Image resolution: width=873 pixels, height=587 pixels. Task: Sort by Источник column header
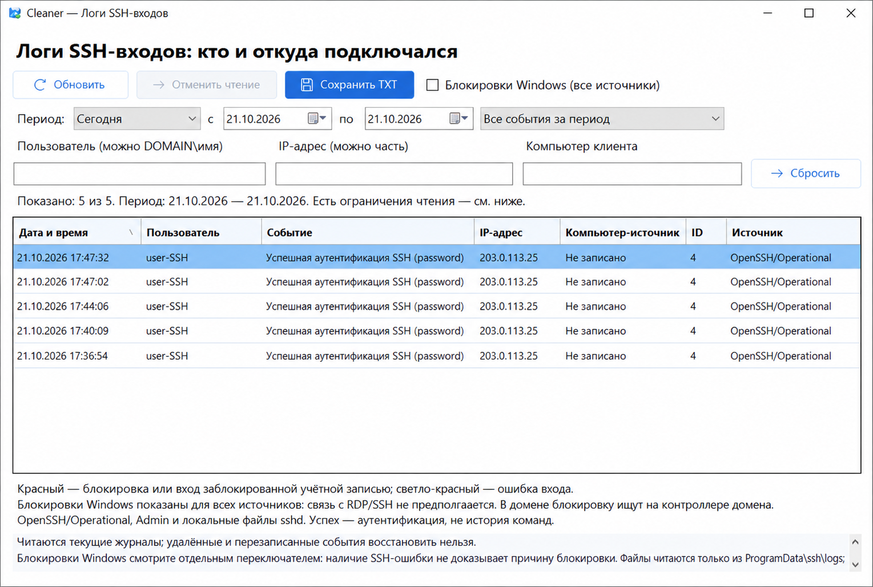[x=793, y=232]
